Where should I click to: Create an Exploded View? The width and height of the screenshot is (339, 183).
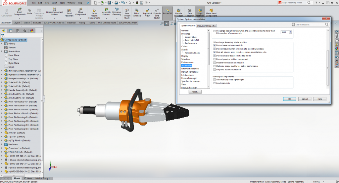point(147,13)
